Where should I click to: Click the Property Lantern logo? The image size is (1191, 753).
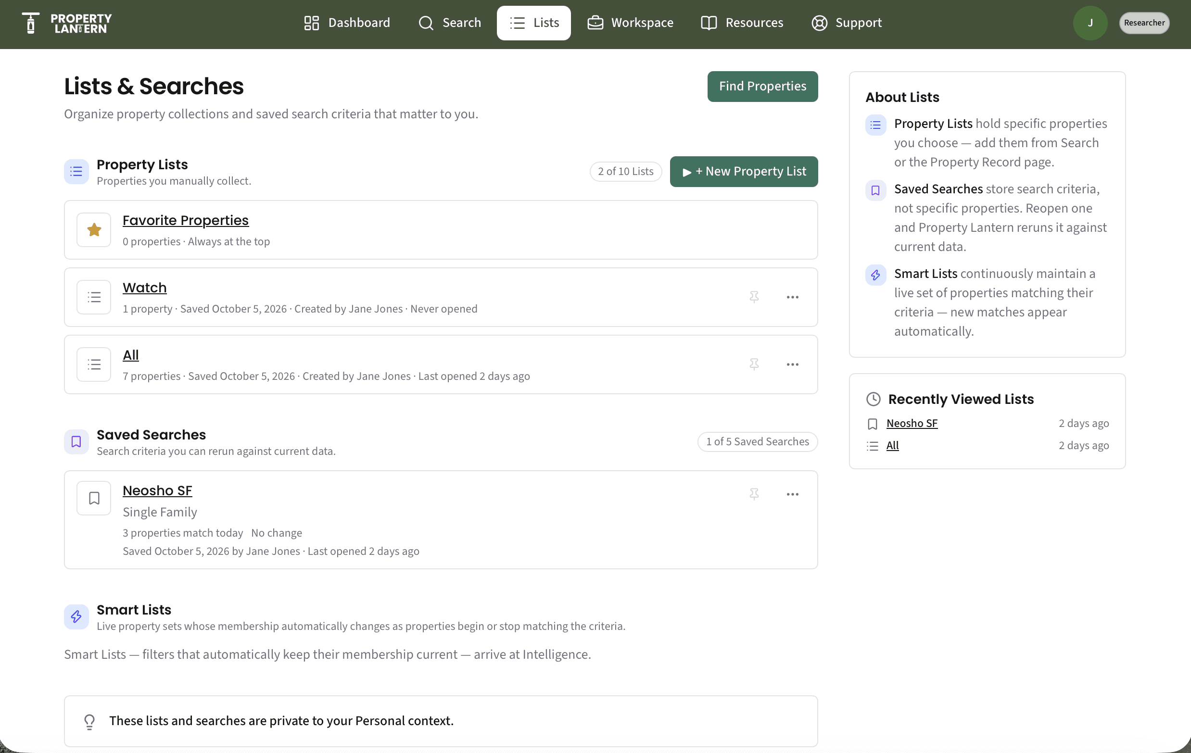point(67,23)
